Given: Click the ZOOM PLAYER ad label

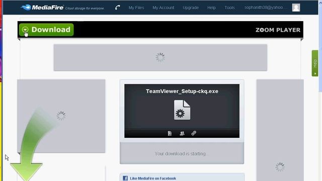Looking at the screenshot, I should coord(278,30).
